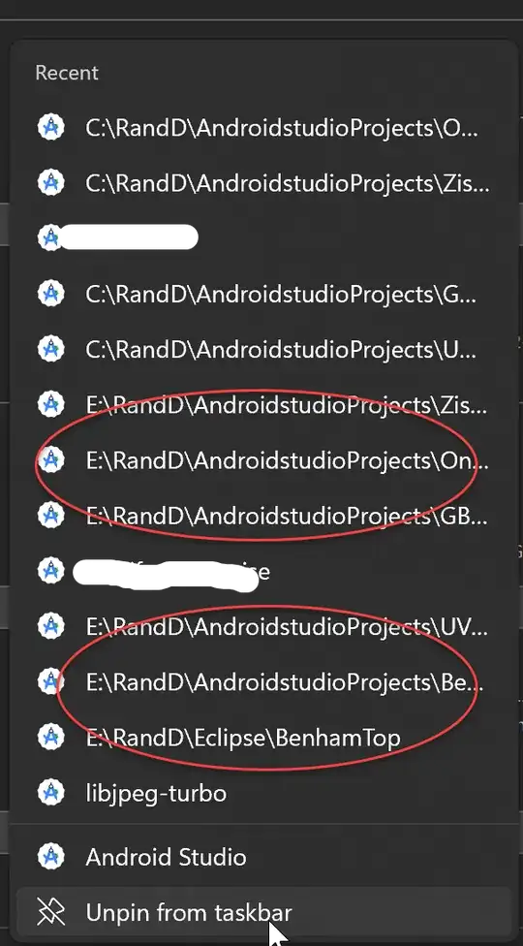Open the libjpeg-turbo recent project

265,793
